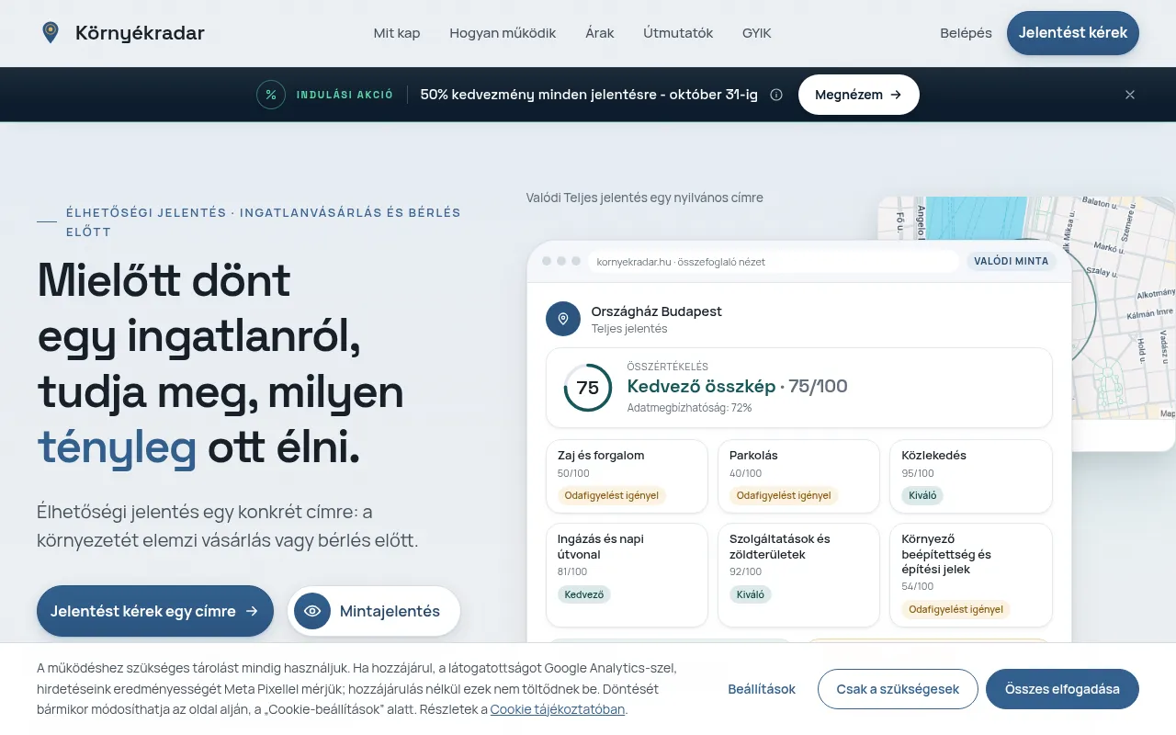Click Összes elfogadása cookie button
Viewport: 1176px width, 735px height.
[x=1062, y=689]
